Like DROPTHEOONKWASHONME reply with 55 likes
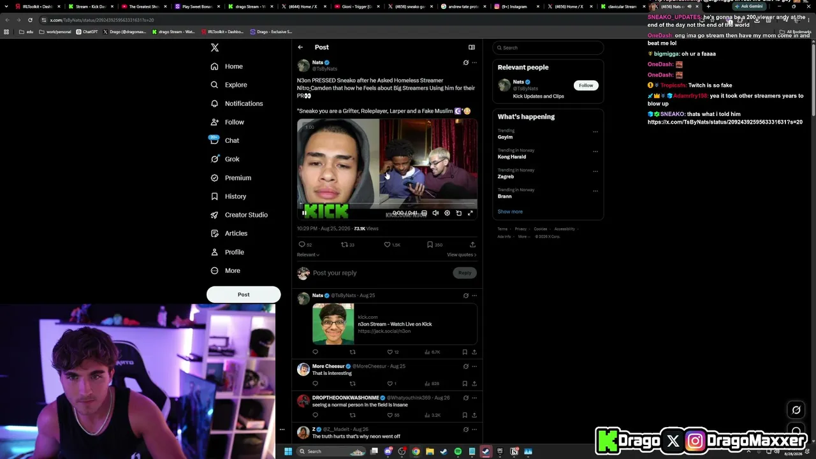This screenshot has height=459, width=816. coord(393,416)
